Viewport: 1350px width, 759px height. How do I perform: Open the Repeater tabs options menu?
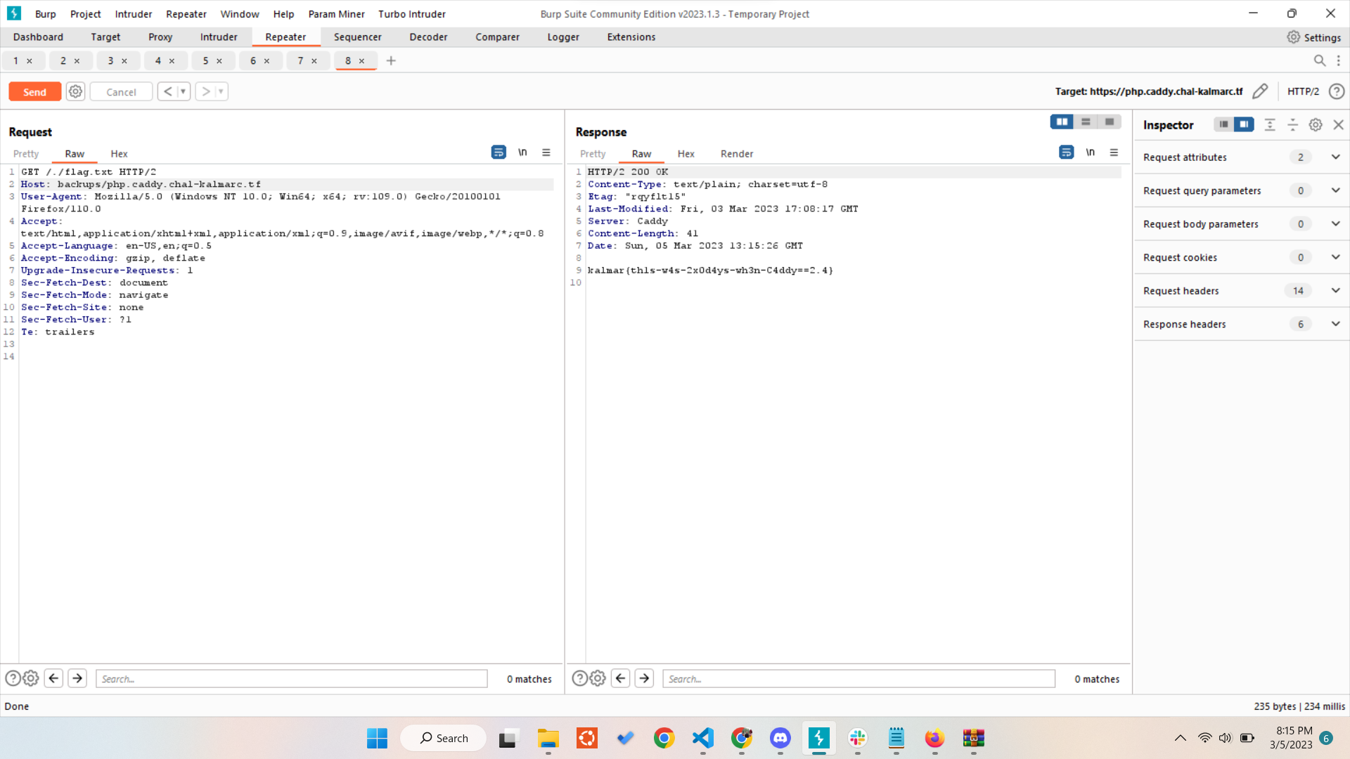1339,60
